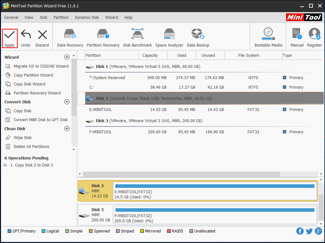
Task: Expand pending operation Copy Disk 2 to Disk 3
Action: pyautogui.click(x=5, y=165)
